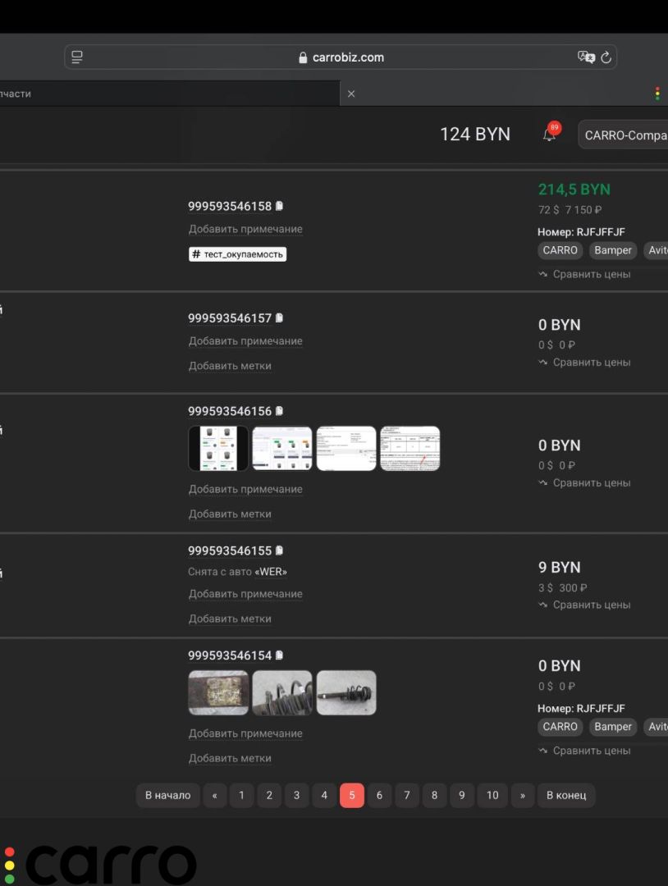Screen dimensions: 668x886
Task: Click the Bamper chip on item 999593546154
Action: pyautogui.click(x=613, y=727)
